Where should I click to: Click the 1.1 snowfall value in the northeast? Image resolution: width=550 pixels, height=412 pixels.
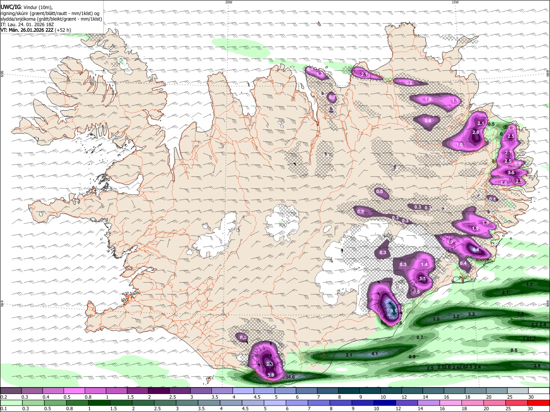click(455, 100)
